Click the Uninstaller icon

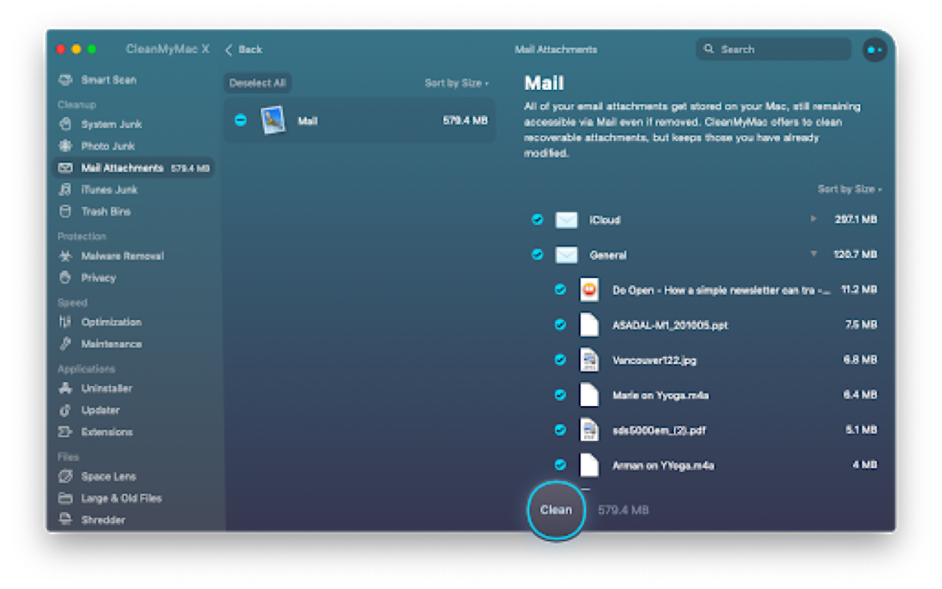pyautogui.click(x=66, y=388)
